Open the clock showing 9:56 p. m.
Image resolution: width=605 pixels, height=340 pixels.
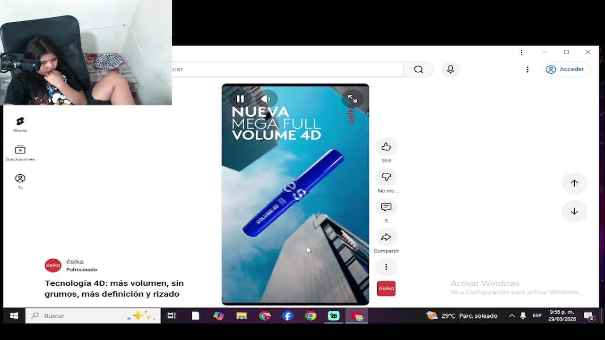[561, 315]
